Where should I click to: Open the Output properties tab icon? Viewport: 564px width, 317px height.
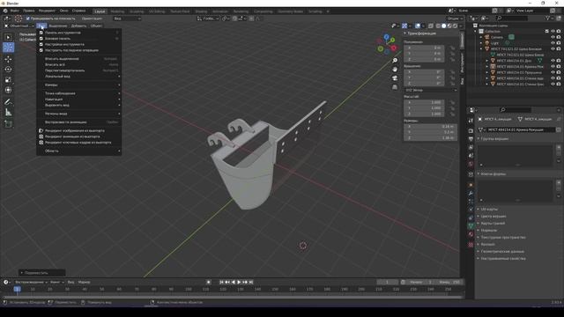click(x=471, y=139)
